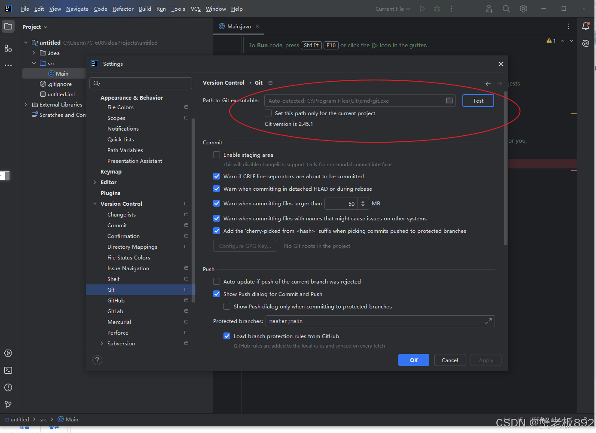
Task: Open the Notifications bell icon
Action: click(x=586, y=26)
